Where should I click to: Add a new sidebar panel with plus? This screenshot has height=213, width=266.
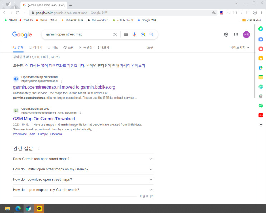tap(261, 125)
